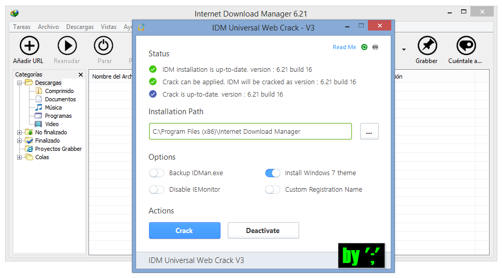Image resolution: width=502 pixels, height=278 pixels.
Task: Open the Descargas menu
Action: click(x=80, y=27)
